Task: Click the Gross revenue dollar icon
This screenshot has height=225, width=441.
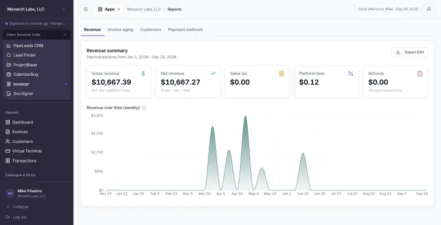Action: point(143,73)
